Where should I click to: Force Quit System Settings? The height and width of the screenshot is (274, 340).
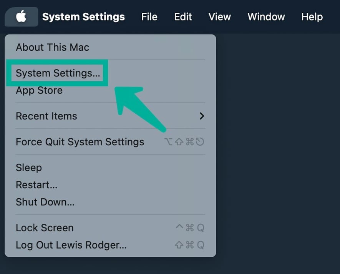pos(80,141)
